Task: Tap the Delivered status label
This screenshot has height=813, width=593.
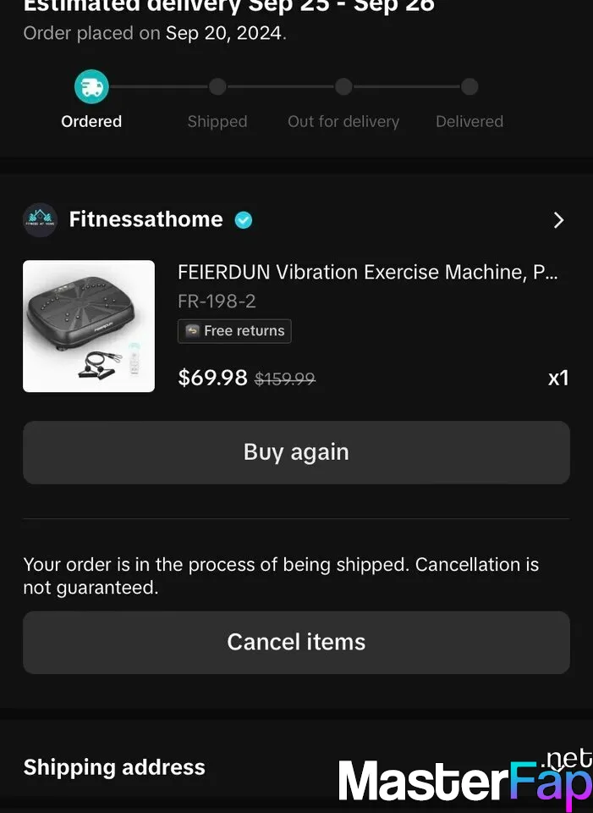Action: [x=469, y=121]
